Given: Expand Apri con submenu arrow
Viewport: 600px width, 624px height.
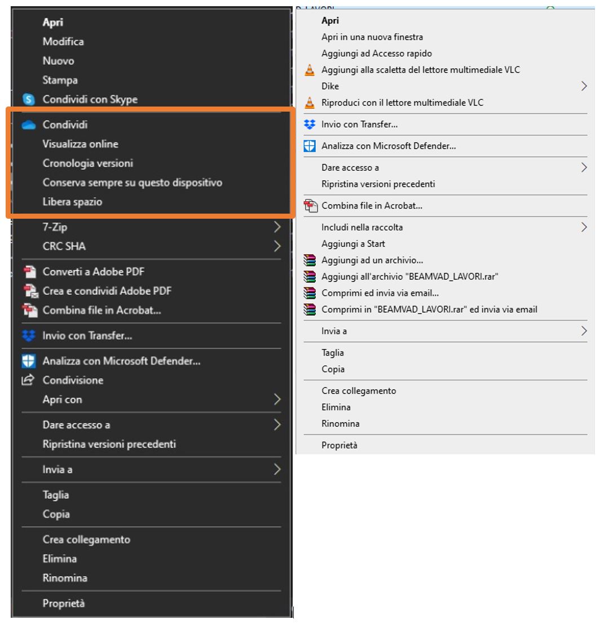Looking at the screenshot, I should point(277,399).
